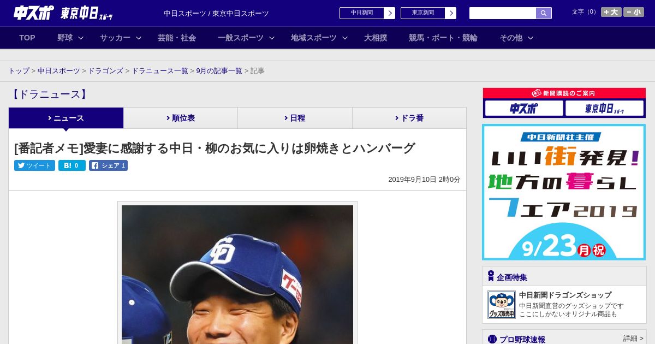
Task: Click ドラゴンズ breadcrumb link
Action: (x=106, y=71)
